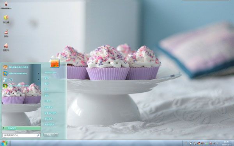This screenshot has width=234, height=146.
Task: Expand the Getting Started (入门) submenu arrow
Action: point(38,79)
